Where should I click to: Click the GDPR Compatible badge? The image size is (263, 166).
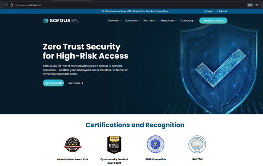(x=156, y=144)
